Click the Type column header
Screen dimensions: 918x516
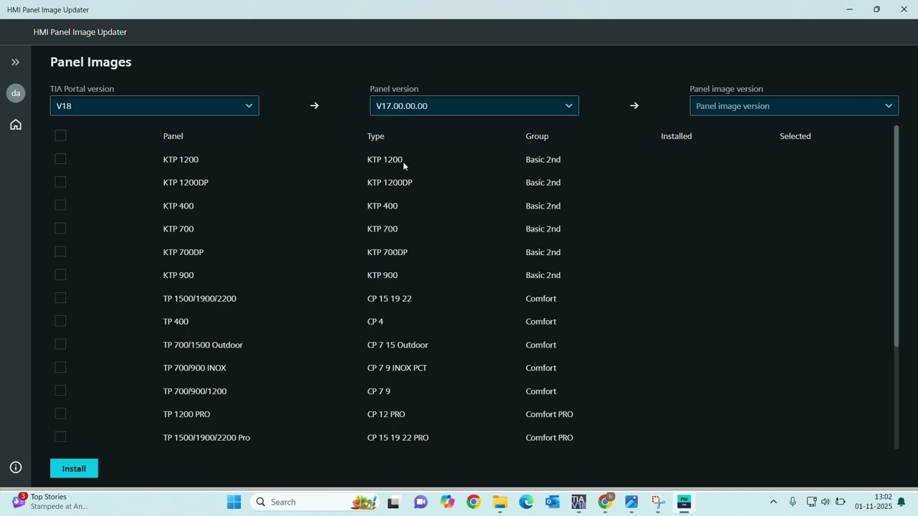pyautogui.click(x=376, y=136)
